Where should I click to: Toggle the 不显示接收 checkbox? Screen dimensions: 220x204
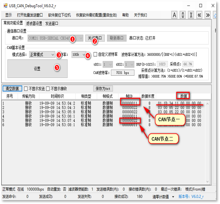(x=48, y=89)
